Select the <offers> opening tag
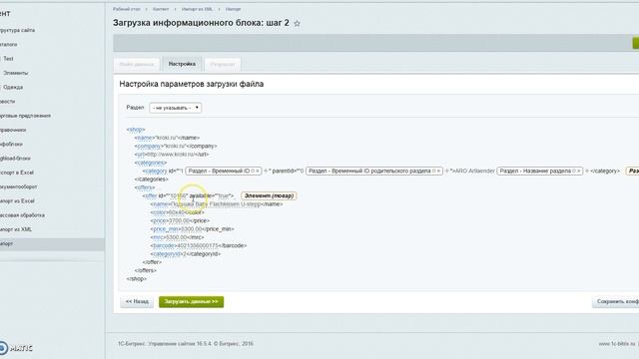Screen dimensions: 639x359 [x=145, y=187]
